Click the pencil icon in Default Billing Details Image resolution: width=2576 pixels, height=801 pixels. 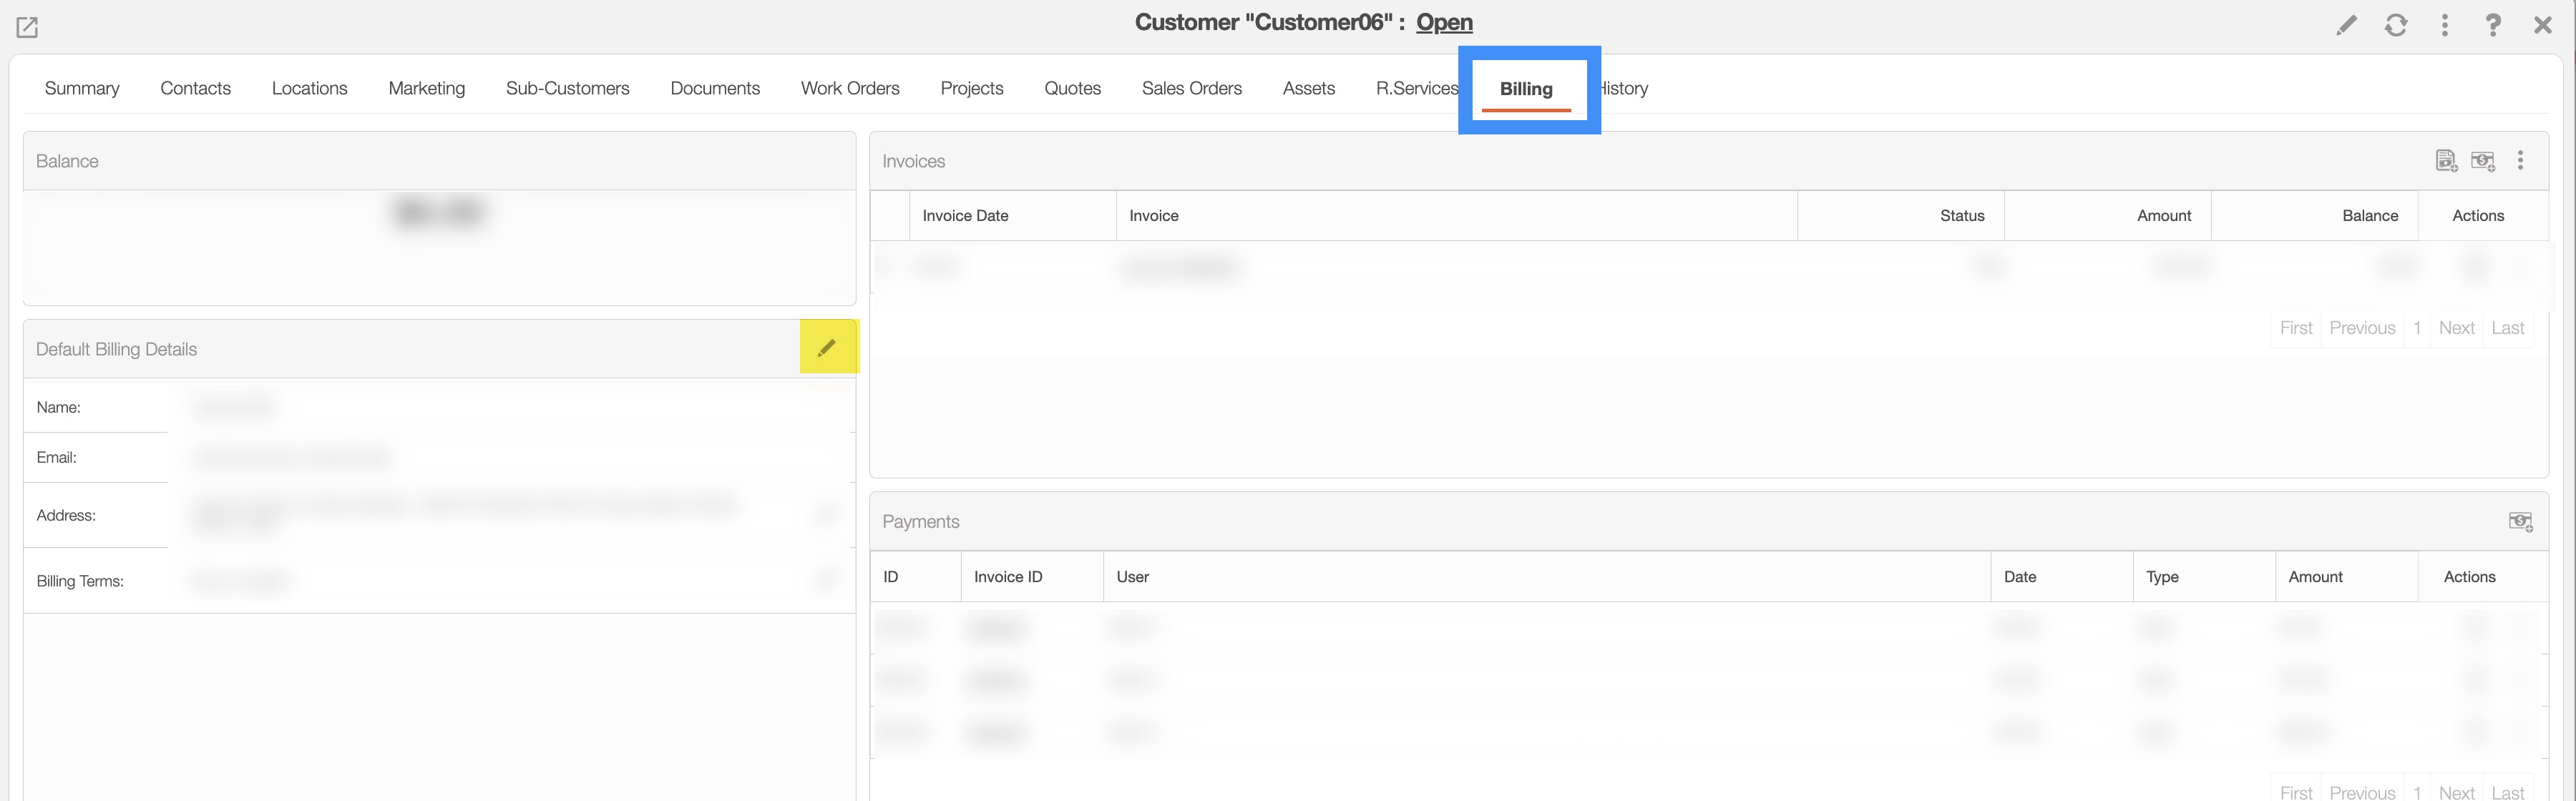827,348
